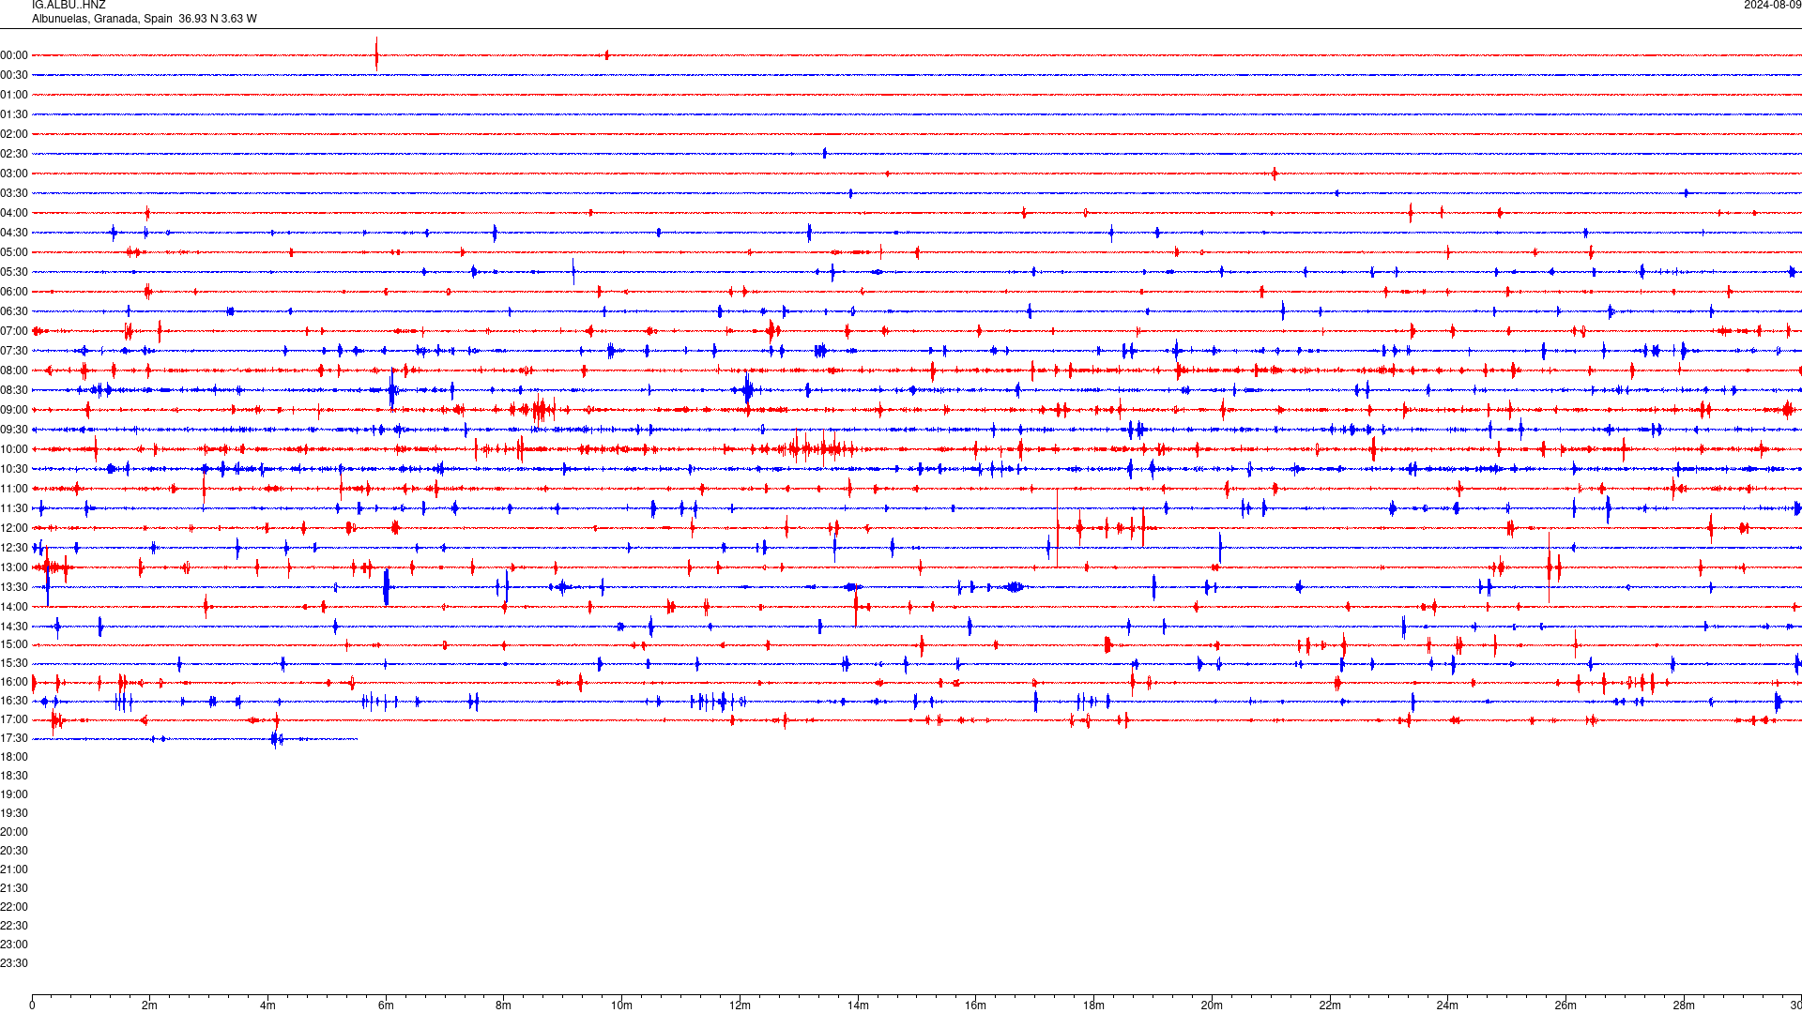The width and height of the screenshot is (1802, 1013).
Task: Select the 07:30 time row label
Action: [x=14, y=351]
